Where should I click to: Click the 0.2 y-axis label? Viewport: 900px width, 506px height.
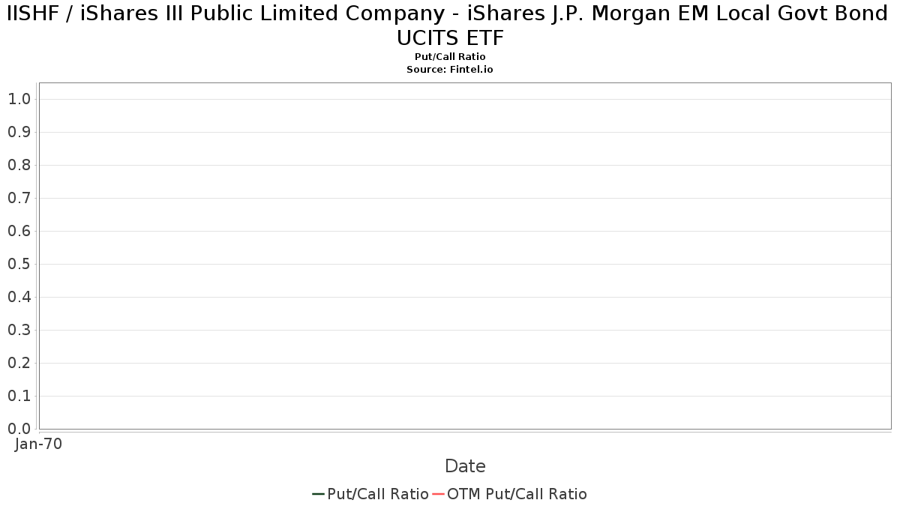tap(19, 363)
